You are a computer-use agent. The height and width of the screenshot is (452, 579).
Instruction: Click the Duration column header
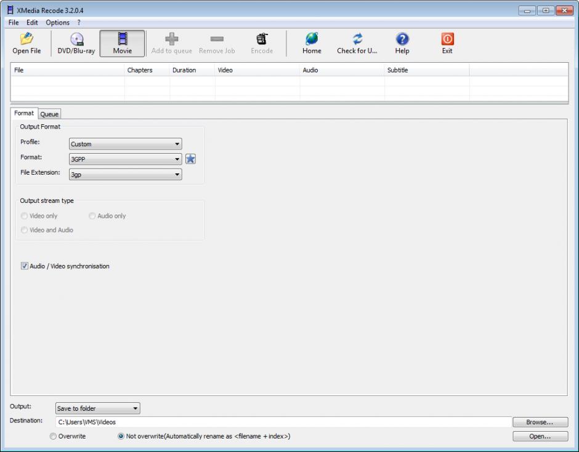pyautogui.click(x=192, y=70)
